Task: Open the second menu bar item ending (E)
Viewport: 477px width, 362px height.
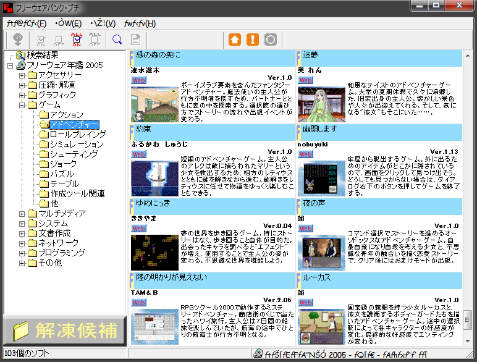Action: tap(69, 23)
